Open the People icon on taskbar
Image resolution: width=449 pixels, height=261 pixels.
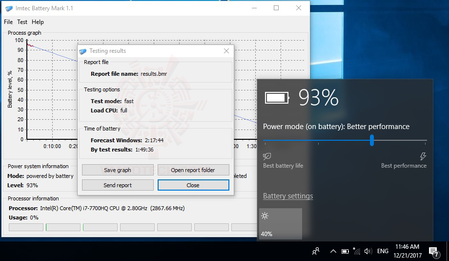[316, 252]
